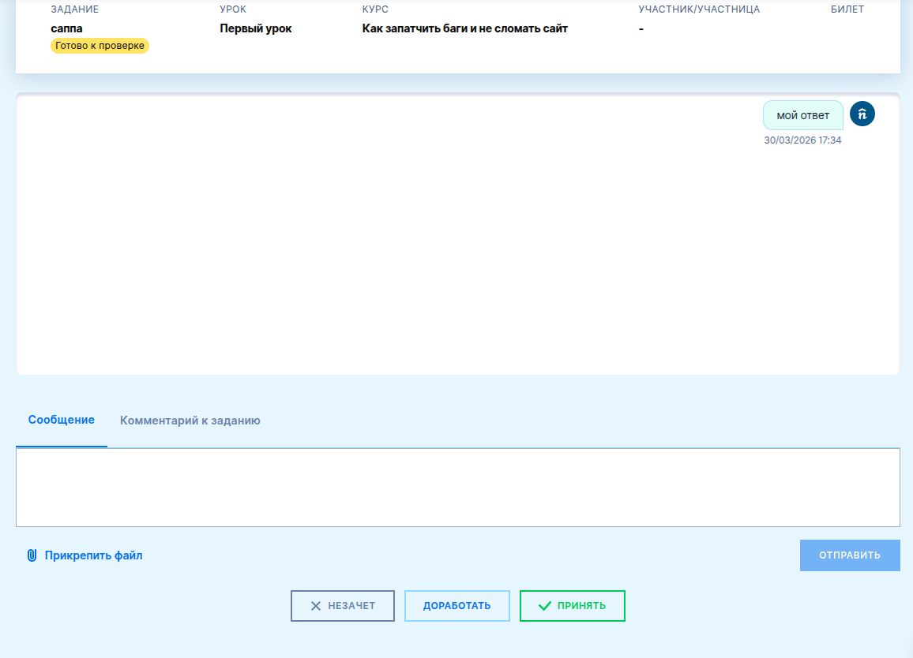The image size is (913, 658).
Task: Click the dash under Участник/Участница
Action: point(641,29)
